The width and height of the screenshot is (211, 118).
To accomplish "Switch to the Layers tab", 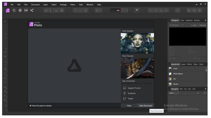I will [x=183, y=64].
